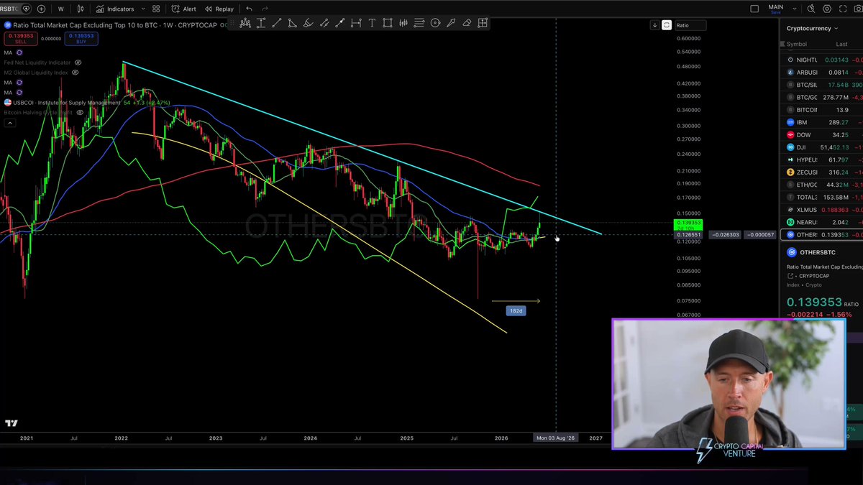This screenshot has height=485, width=863.
Task: Select the text cursor drawing tool
Action: 261,23
